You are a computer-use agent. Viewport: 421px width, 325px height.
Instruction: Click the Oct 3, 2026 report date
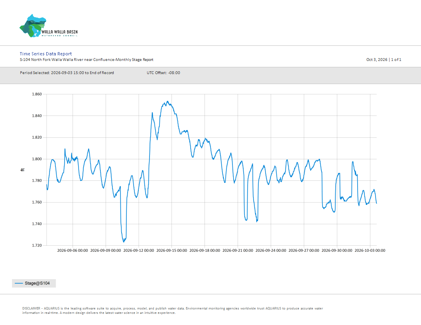click(x=377, y=59)
